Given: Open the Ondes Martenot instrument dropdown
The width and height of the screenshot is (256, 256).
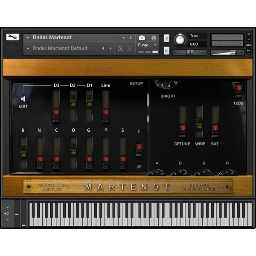Looking at the screenshot, I should coord(28,38).
